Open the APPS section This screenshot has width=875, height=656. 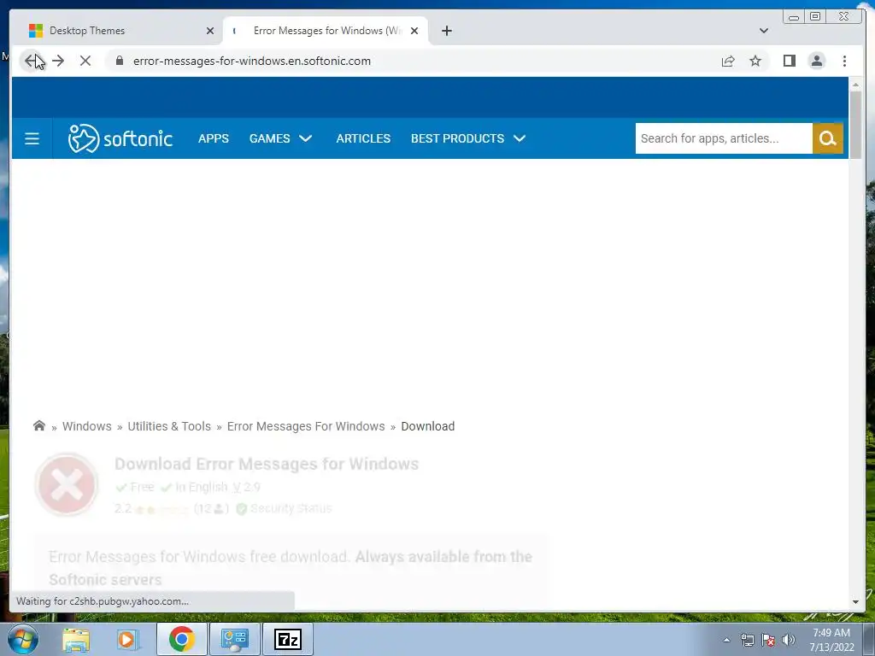213,138
